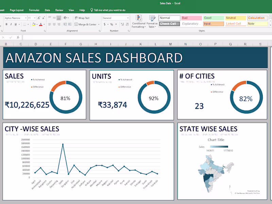The image size is (272, 204).
Task: Apply the Check Cell style
Action: (x=169, y=23)
